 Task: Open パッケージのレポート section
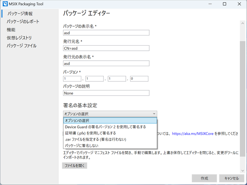coord(23,22)
